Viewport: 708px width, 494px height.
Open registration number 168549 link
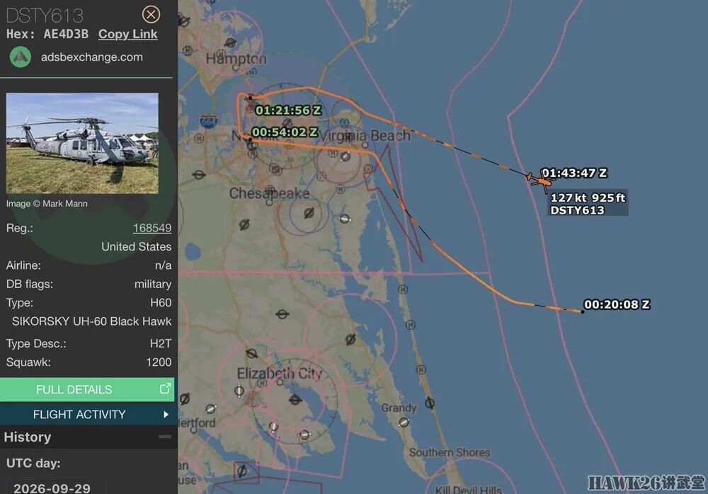[152, 228]
